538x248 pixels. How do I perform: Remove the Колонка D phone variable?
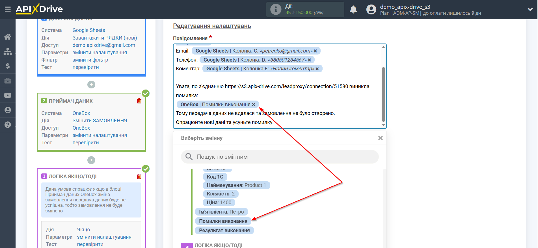309,60
